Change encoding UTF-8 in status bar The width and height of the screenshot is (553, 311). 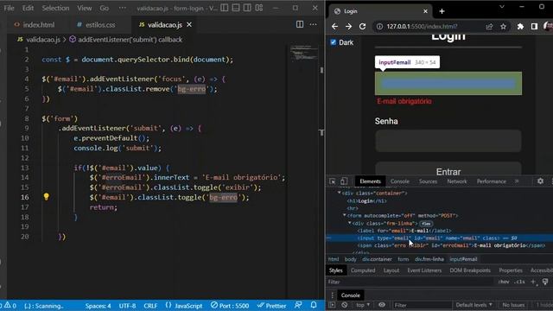click(x=127, y=305)
